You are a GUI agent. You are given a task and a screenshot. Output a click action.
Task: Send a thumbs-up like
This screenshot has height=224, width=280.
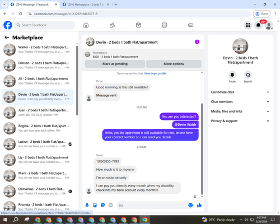[199, 206]
